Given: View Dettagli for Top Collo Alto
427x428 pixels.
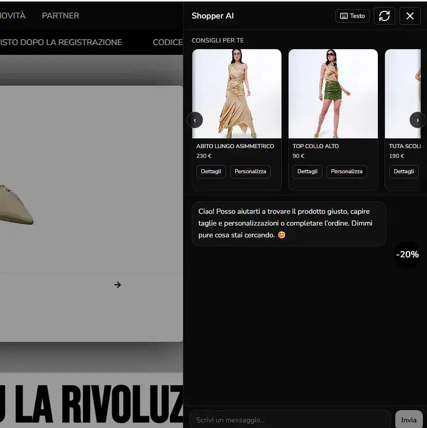Looking at the screenshot, I should 307,171.
